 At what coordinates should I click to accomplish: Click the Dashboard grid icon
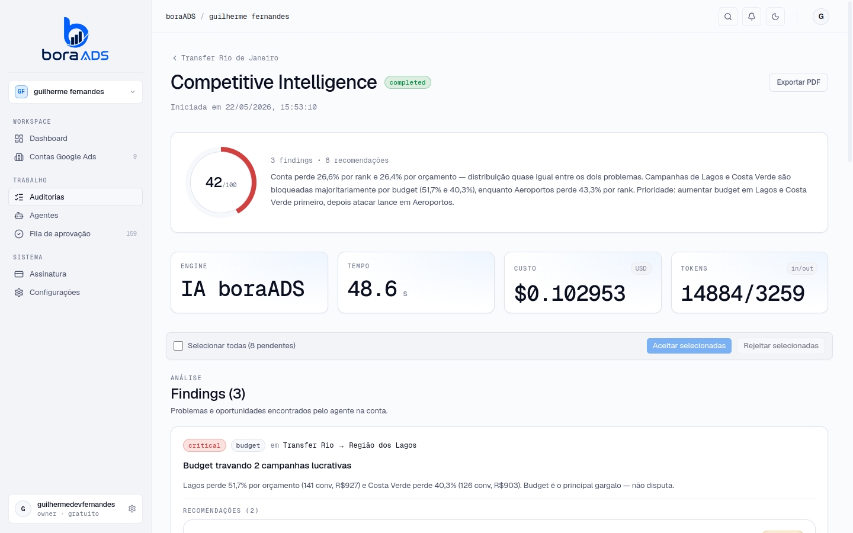point(19,139)
